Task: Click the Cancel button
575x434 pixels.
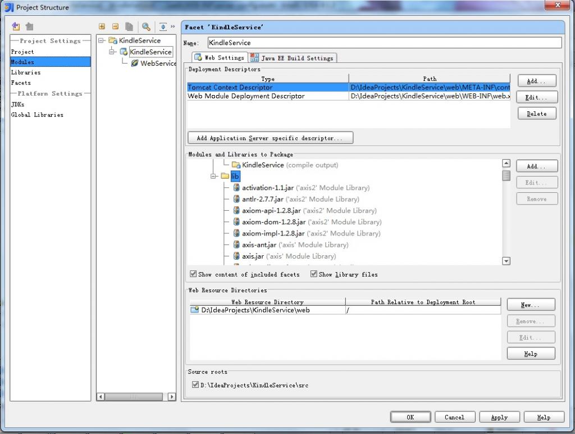Action: (455, 417)
